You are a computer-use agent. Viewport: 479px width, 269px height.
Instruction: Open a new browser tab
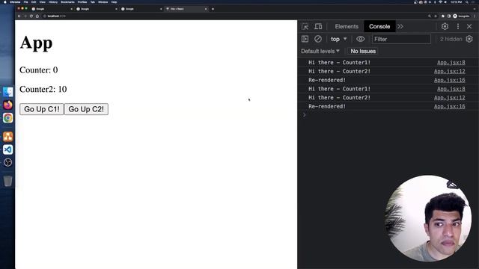pyautogui.click(x=213, y=9)
